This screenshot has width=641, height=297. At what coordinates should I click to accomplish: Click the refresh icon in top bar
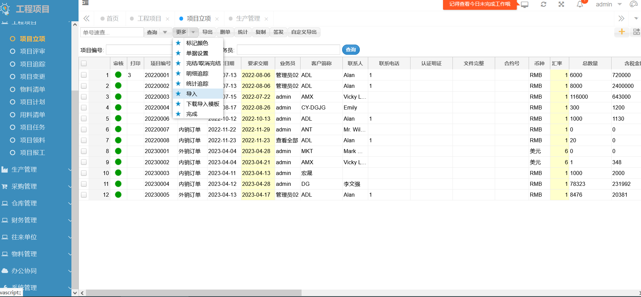544,4
